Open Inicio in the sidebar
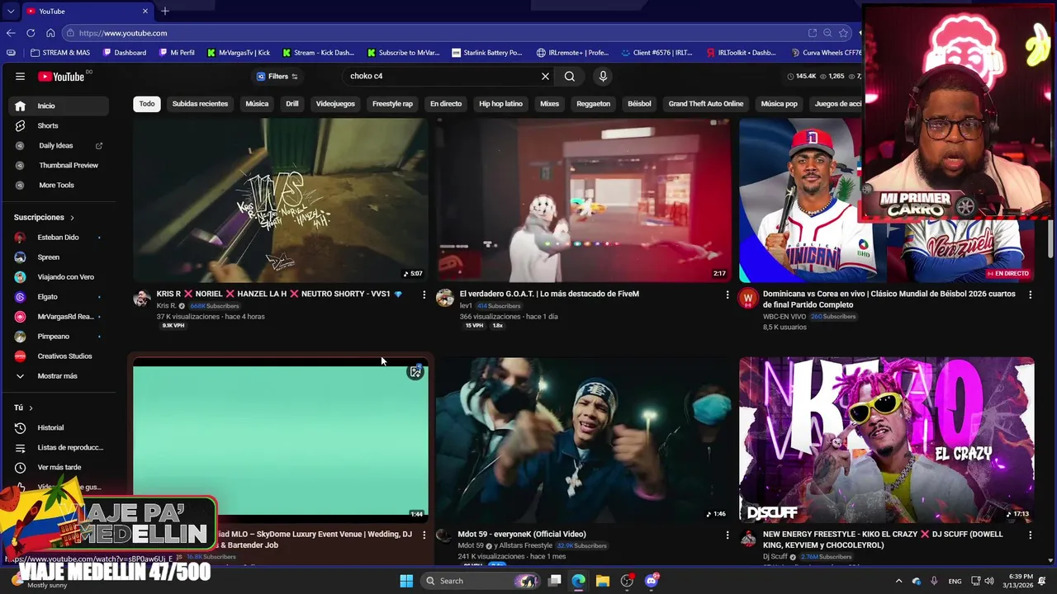 (59, 106)
